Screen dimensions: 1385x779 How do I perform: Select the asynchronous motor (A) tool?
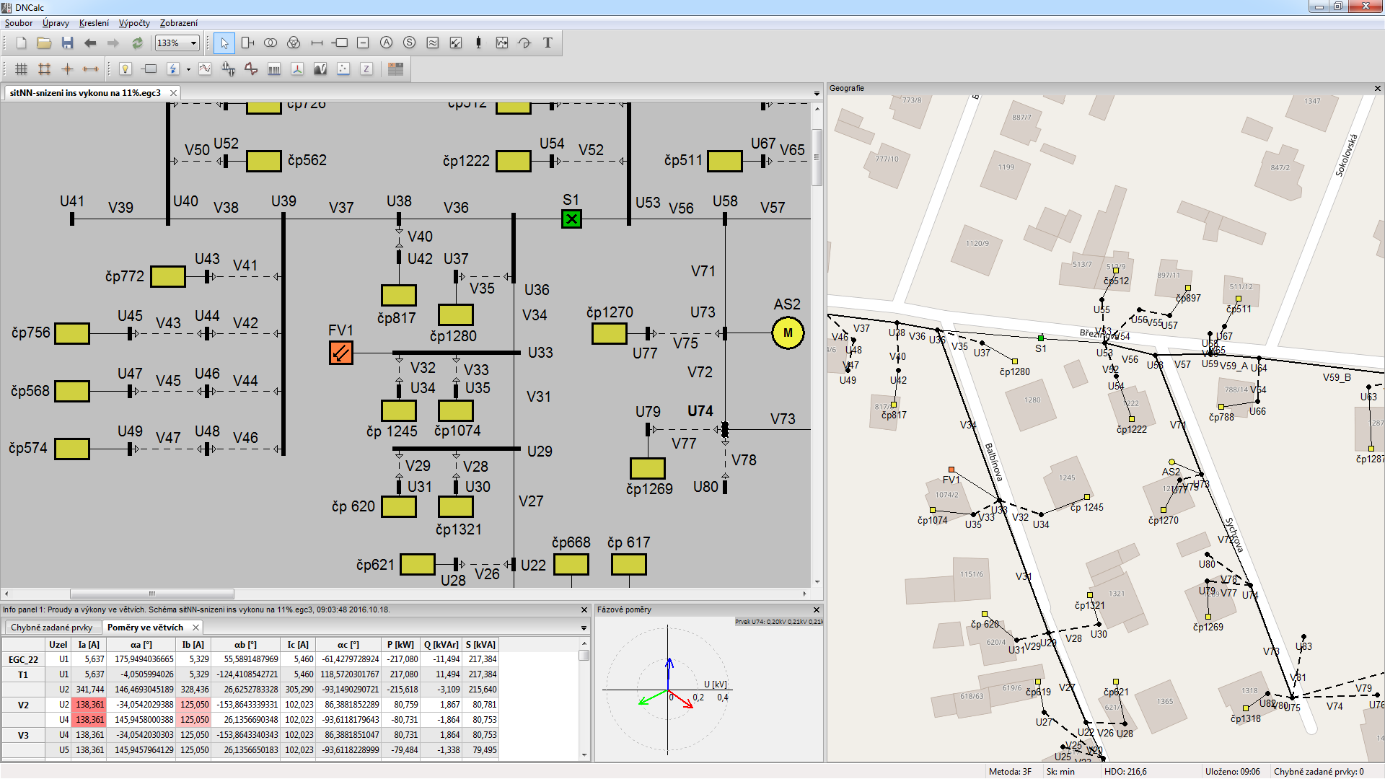point(387,43)
